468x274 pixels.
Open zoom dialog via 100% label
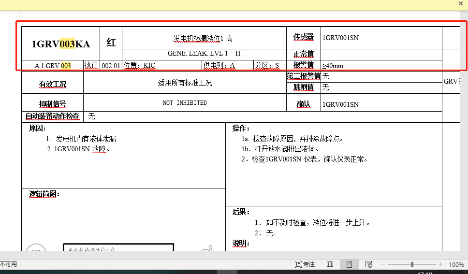[x=456, y=264]
